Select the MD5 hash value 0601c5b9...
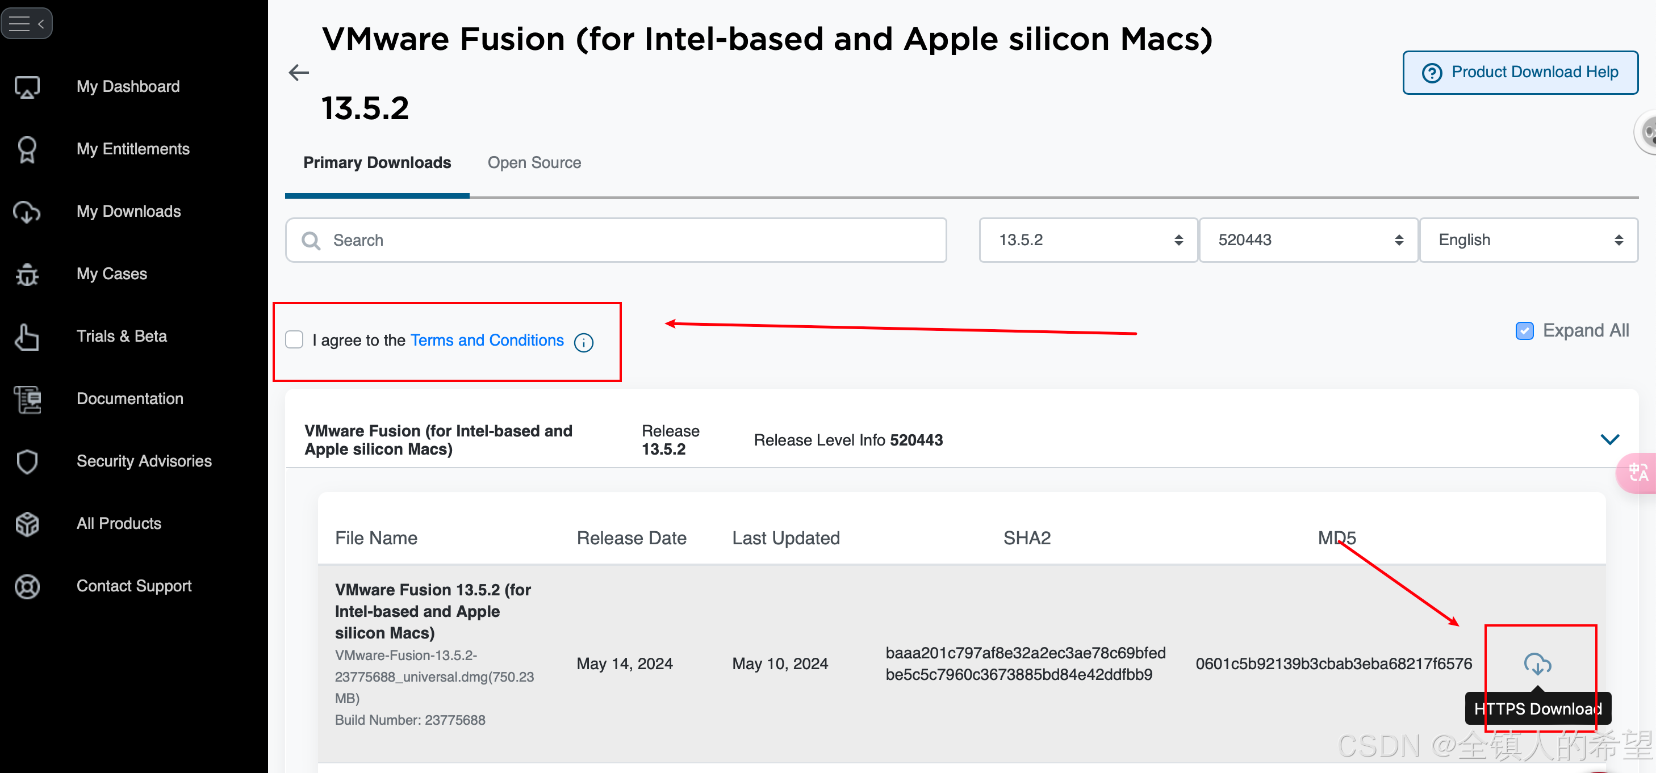1656x773 pixels. click(x=1333, y=664)
